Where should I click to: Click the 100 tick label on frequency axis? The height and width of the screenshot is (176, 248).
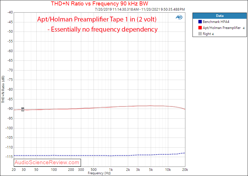pos(54,170)
